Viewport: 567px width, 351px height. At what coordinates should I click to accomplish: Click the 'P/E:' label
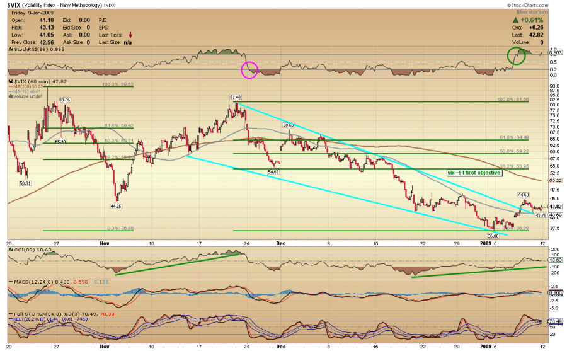click(103, 20)
